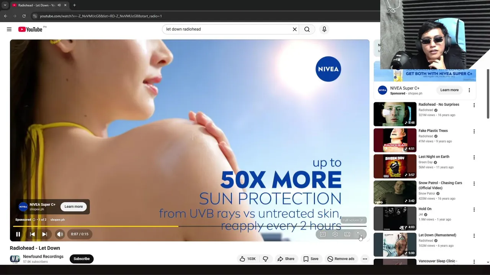Open the Last Night on Earth title
The image size is (490, 275).
click(x=434, y=157)
